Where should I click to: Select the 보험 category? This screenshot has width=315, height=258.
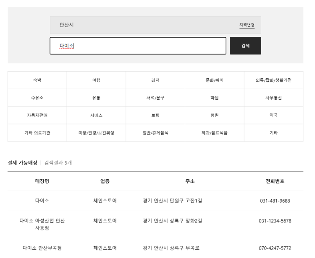click(x=155, y=115)
